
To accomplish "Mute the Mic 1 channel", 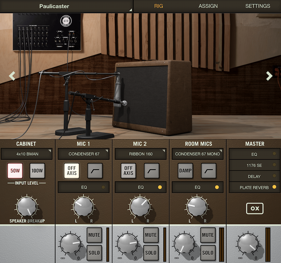I will (x=94, y=235).
